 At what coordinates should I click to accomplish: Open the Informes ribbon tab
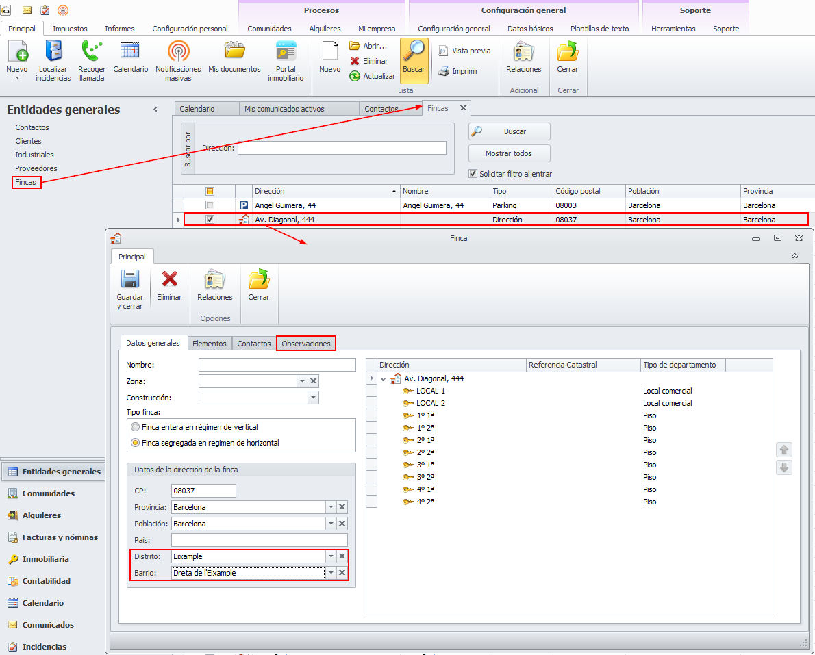(x=120, y=29)
